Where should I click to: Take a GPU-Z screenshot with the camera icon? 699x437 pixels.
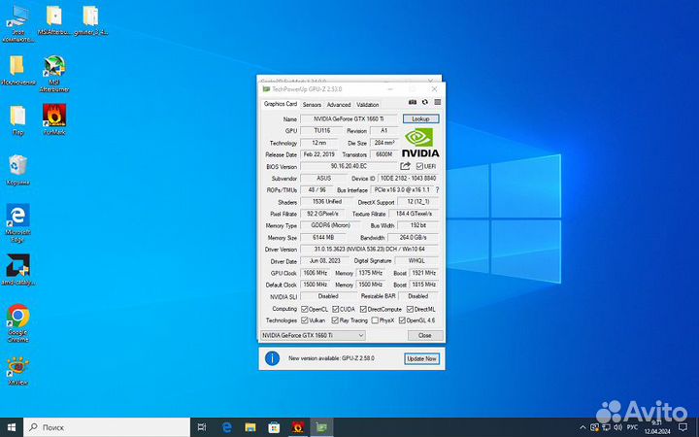click(413, 102)
